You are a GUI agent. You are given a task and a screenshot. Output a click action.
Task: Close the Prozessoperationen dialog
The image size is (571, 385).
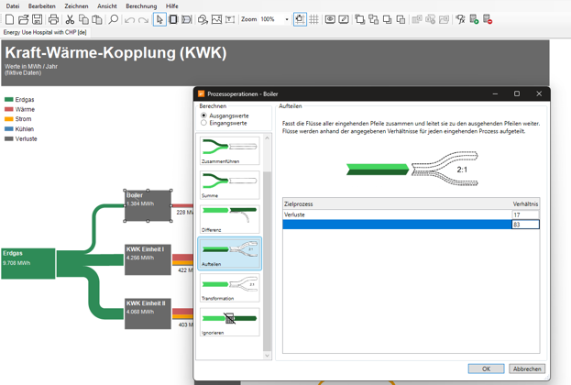[539, 93]
